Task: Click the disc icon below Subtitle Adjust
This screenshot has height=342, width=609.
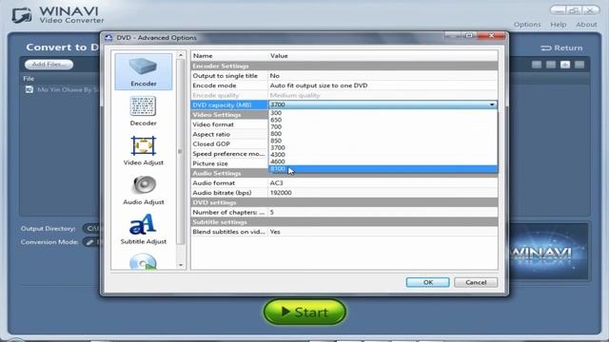Action: point(143,261)
